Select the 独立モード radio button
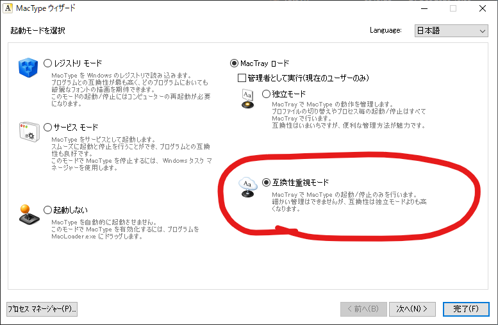Image resolution: width=498 pixels, height=325 pixels. (267, 94)
